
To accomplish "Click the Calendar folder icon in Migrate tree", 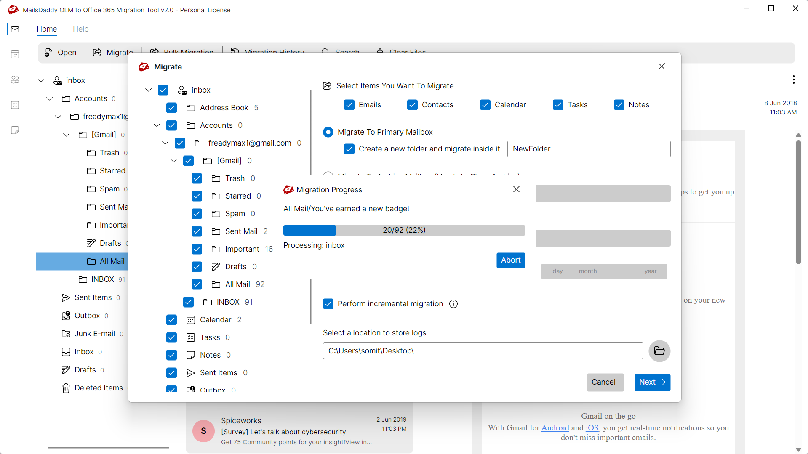I will (191, 320).
